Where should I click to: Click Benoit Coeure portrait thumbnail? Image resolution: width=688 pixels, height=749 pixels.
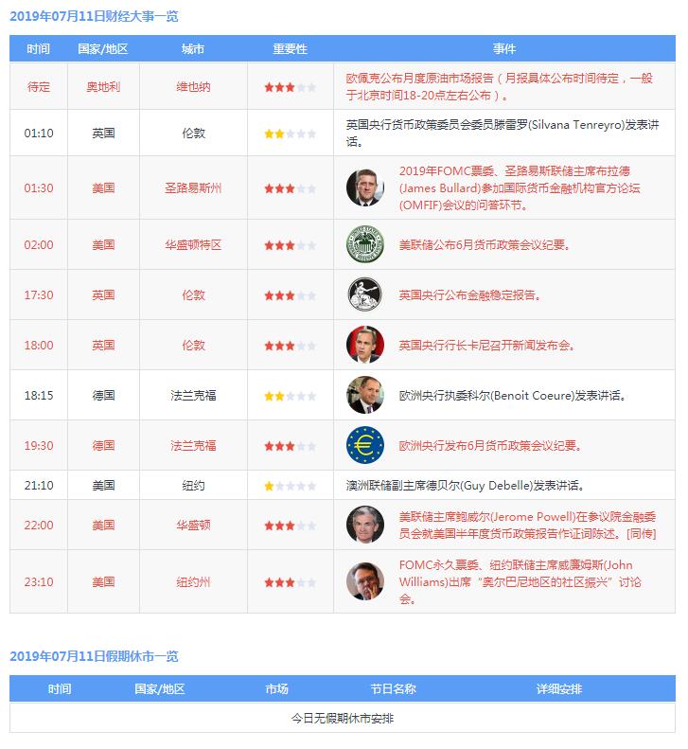click(364, 395)
